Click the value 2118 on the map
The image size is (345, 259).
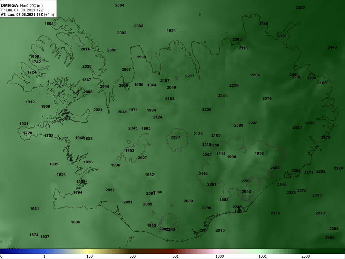243,48
